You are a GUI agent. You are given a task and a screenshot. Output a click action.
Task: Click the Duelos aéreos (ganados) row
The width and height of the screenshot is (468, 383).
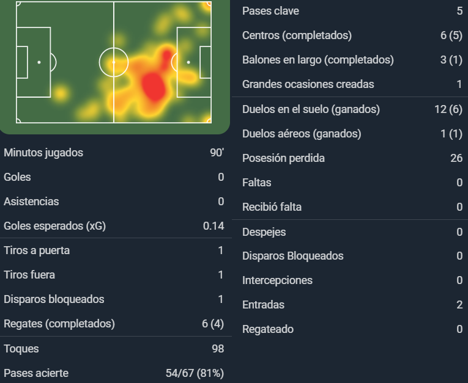coord(352,134)
